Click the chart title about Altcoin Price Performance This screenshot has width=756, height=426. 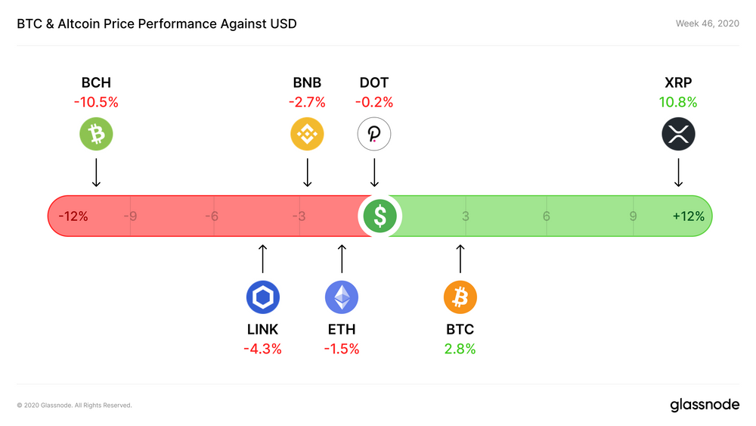pos(156,23)
